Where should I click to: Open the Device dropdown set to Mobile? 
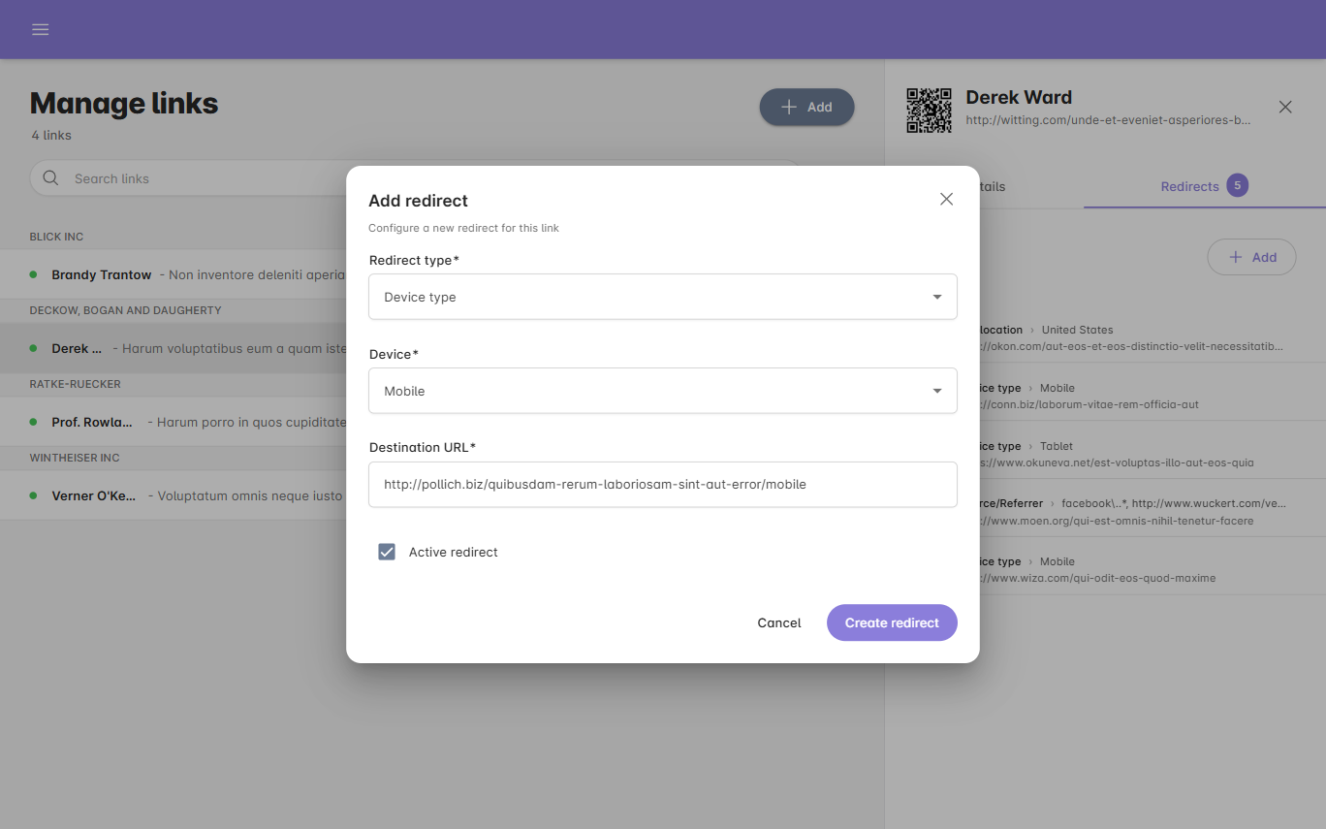(x=663, y=391)
